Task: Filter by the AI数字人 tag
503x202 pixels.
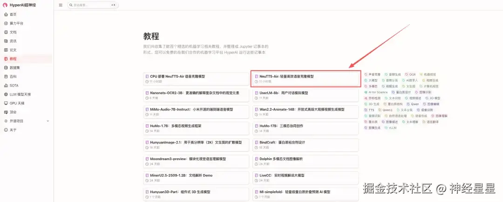Action: (410, 80)
